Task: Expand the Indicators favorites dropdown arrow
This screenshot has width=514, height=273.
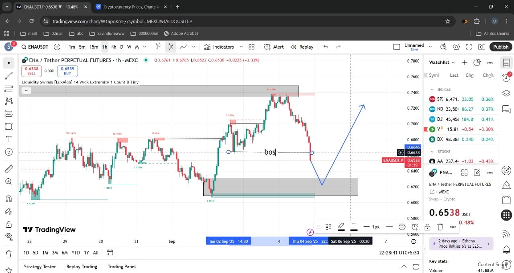Action: pos(241,47)
